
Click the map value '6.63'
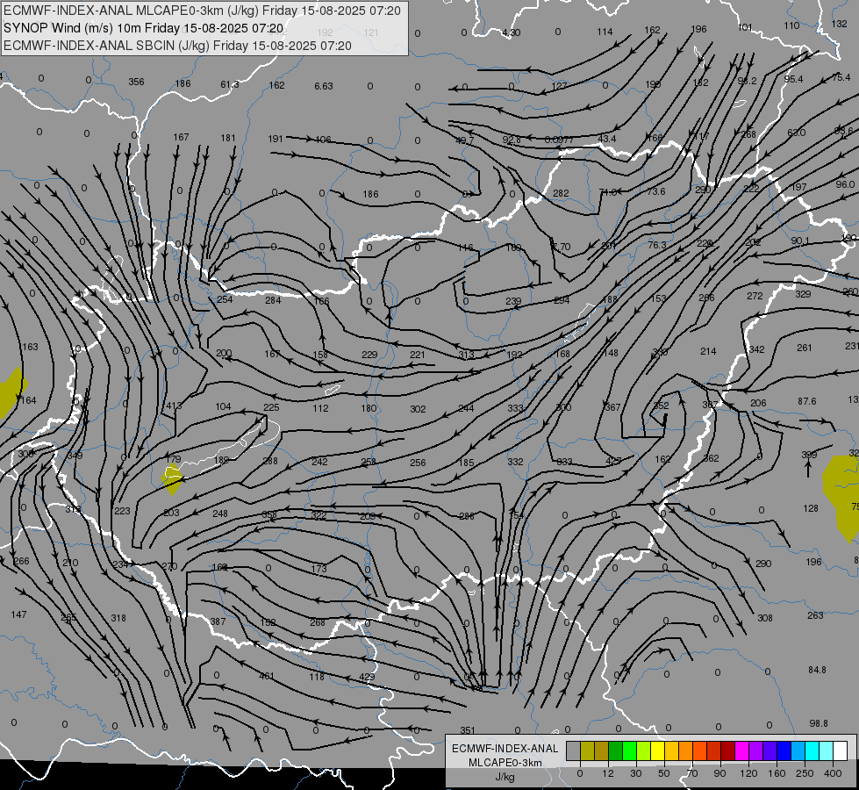click(x=324, y=86)
